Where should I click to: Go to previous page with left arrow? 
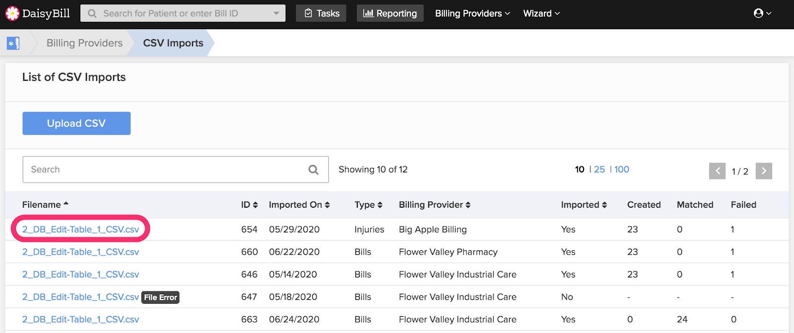[717, 171]
